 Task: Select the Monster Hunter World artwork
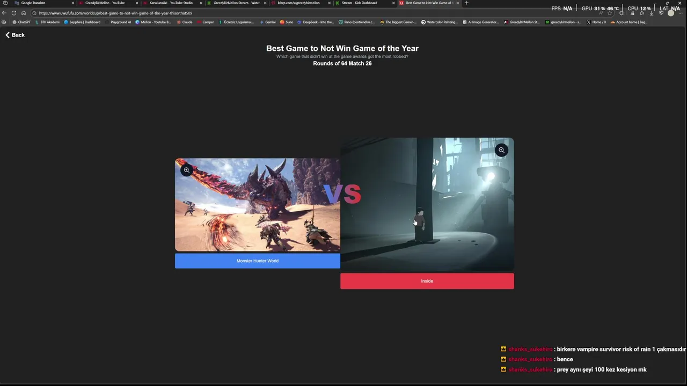pos(258,205)
